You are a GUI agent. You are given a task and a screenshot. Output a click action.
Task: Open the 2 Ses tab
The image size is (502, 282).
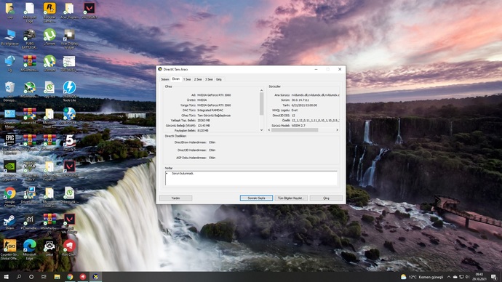coord(198,79)
